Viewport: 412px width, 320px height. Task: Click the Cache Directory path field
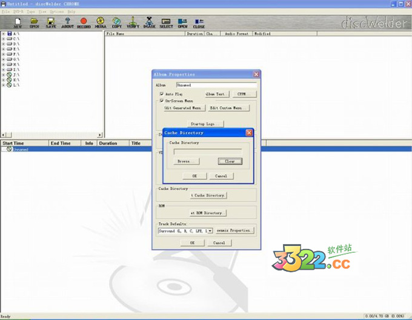(x=208, y=152)
